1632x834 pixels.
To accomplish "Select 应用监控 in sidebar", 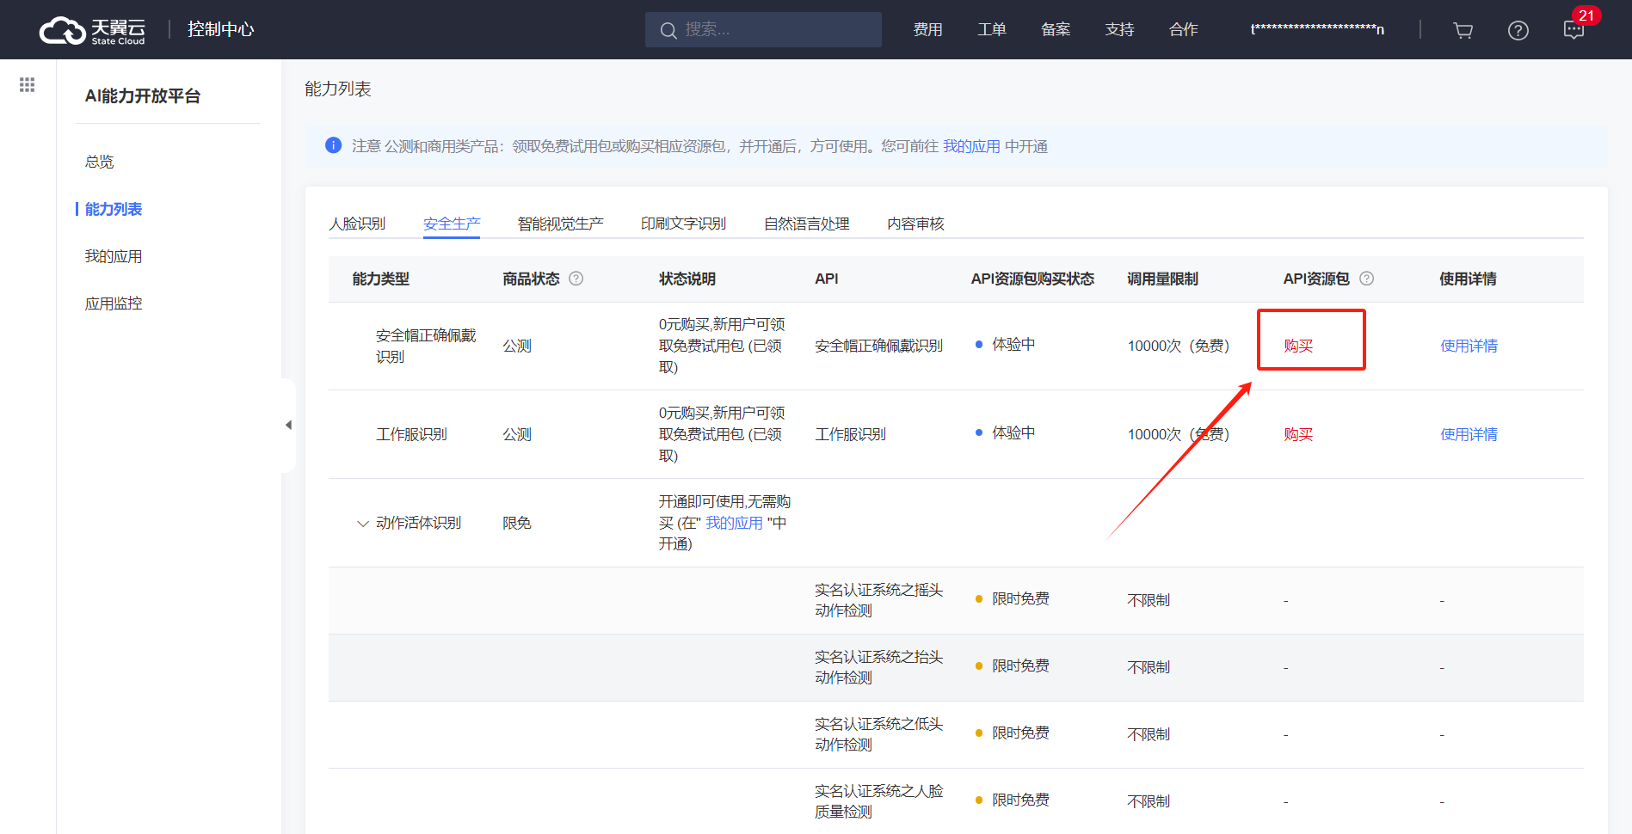I will click(x=114, y=304).
